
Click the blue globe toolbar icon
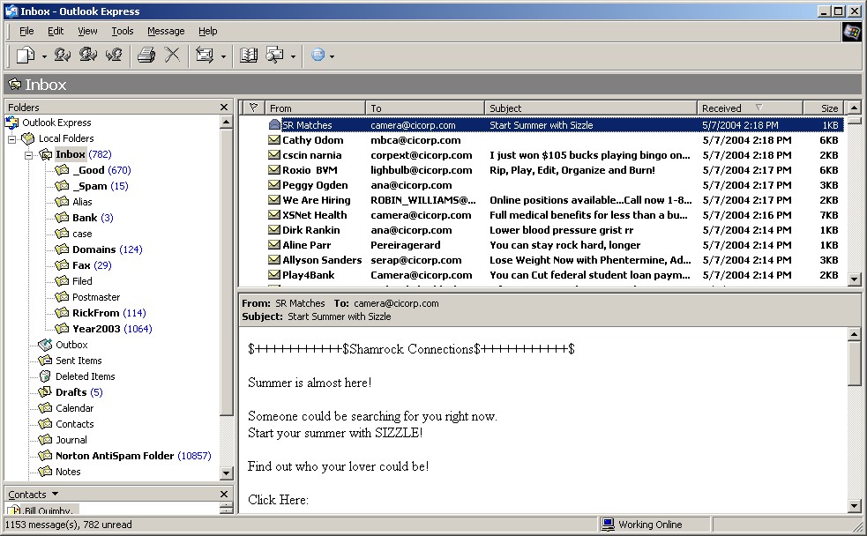tap(318, 56)
